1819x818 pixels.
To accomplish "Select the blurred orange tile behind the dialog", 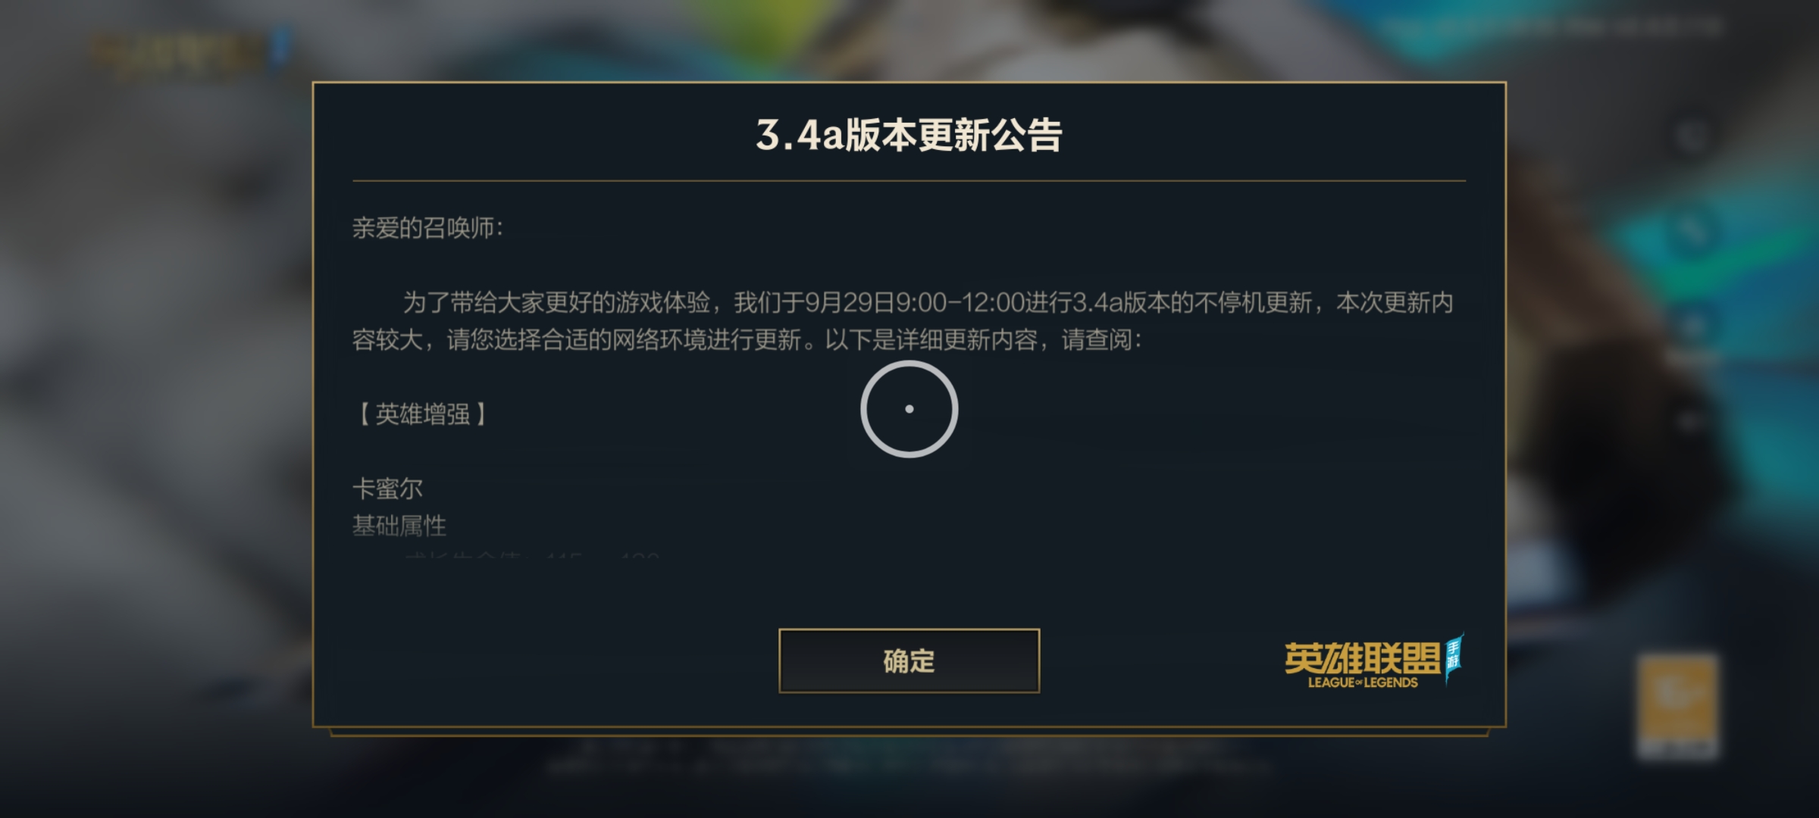I will 1677,706.
